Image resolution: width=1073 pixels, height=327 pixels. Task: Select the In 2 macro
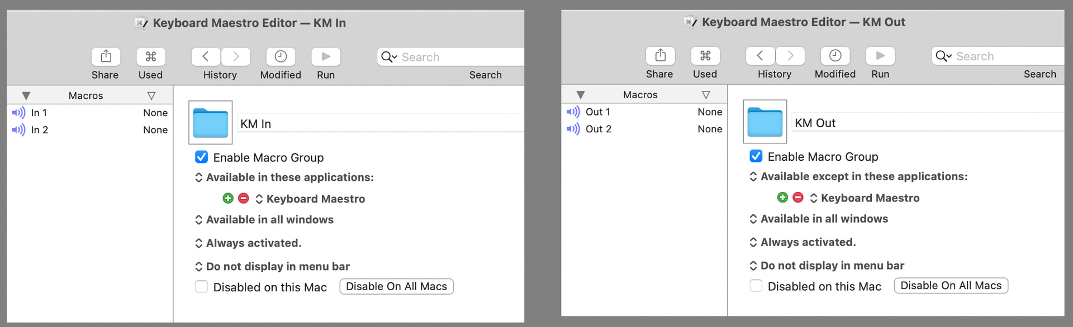click(90, 130)
